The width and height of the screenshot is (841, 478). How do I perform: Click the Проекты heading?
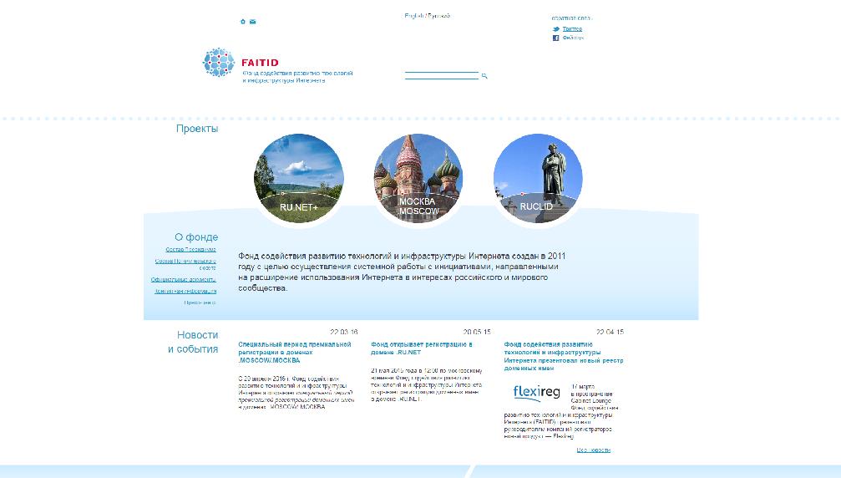(x=197, y=129)
